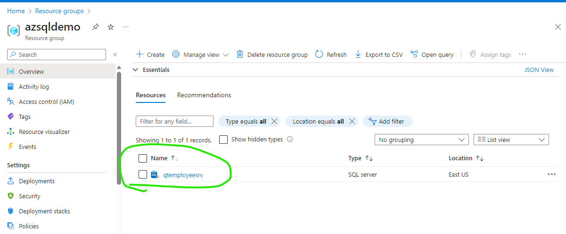Open the List view dropdown
This screenshot has width=566, height=234.
511,140
